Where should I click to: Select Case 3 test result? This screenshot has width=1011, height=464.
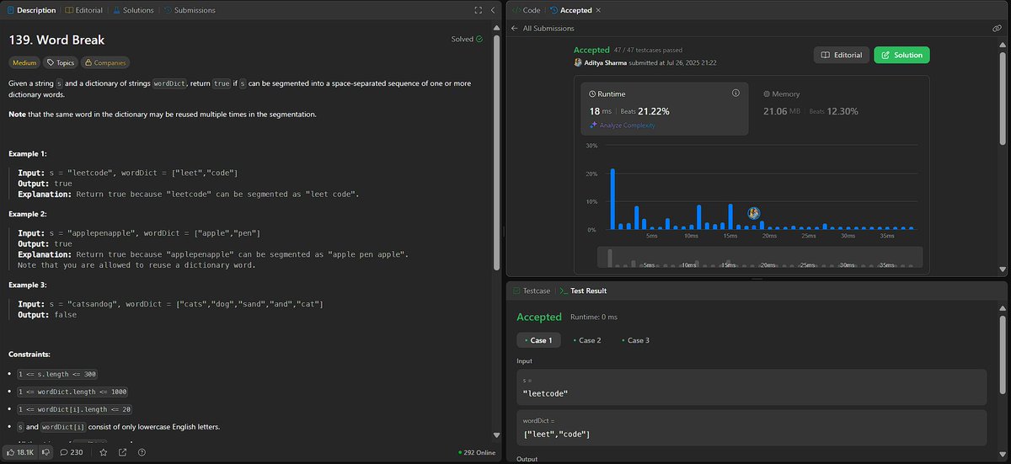[x=634, y=340]
